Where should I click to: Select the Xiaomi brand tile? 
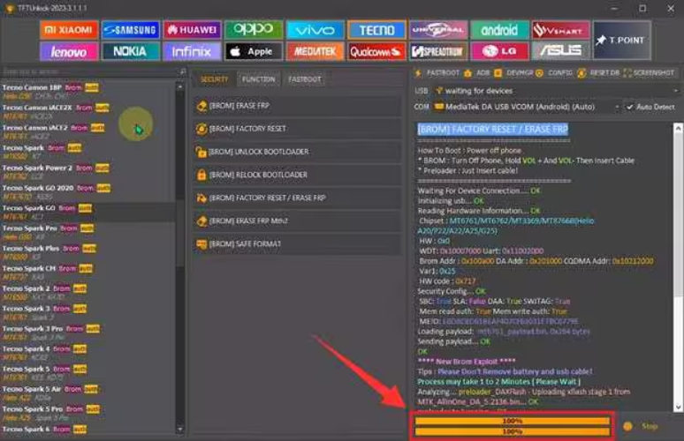tap(68, 31)
